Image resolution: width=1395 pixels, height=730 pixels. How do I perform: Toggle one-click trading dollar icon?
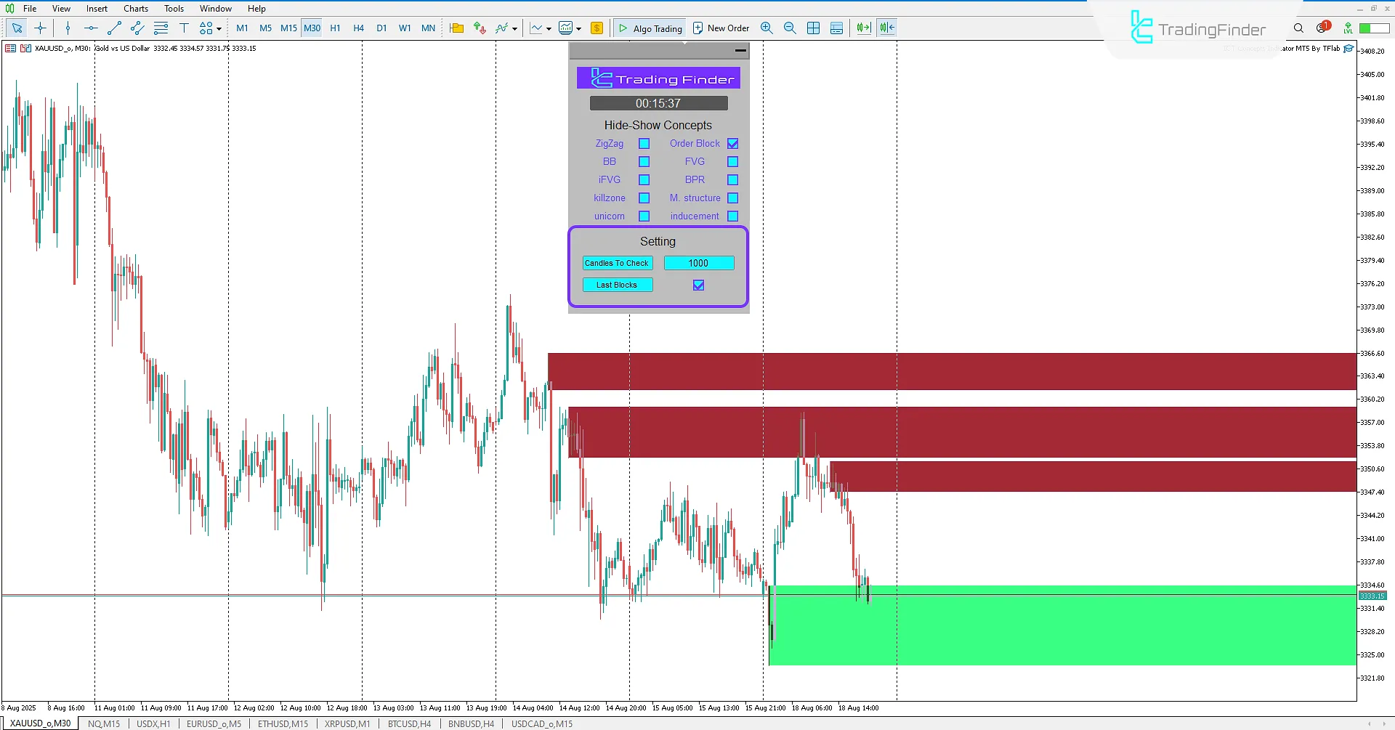(597, 28)
